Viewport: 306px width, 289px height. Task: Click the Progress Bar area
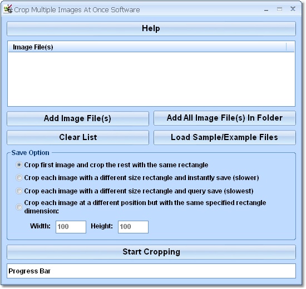point(151,271)
